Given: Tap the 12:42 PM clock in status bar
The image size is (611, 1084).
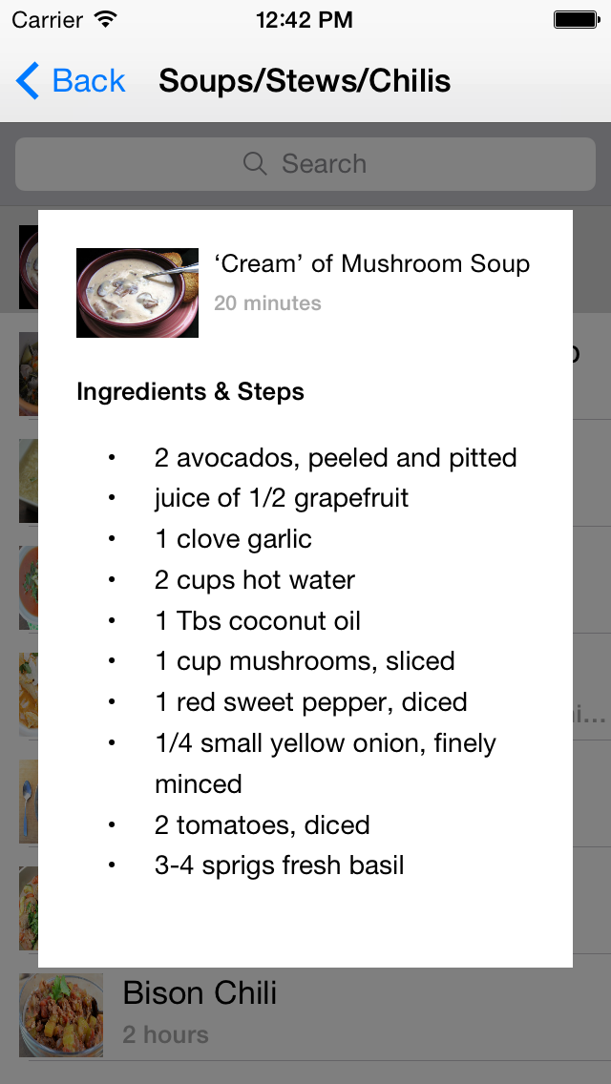Looking at the screenshot, I should pyautogui.click(x=305, y=20).
